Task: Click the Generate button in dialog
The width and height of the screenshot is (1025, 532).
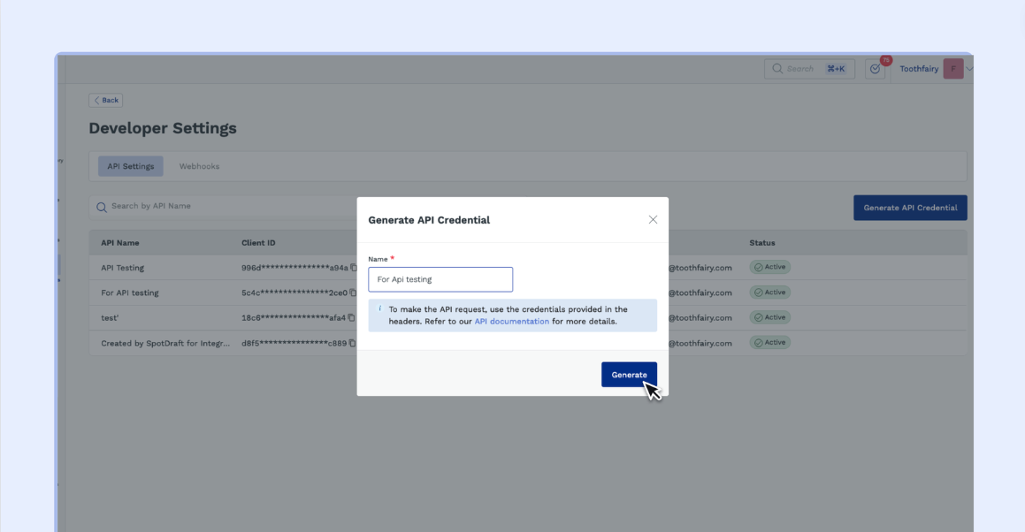Action: 629,375
